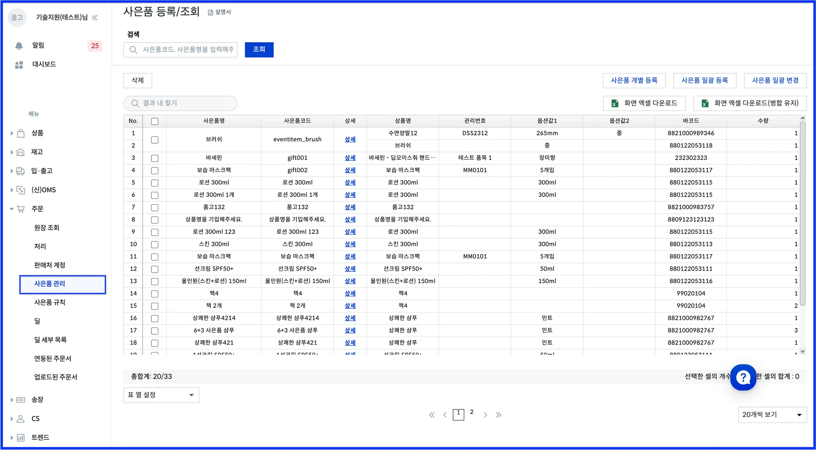Toggle the select-all header checkbox
The width and height of the screenshot is (816, 450).
[155, 121]
